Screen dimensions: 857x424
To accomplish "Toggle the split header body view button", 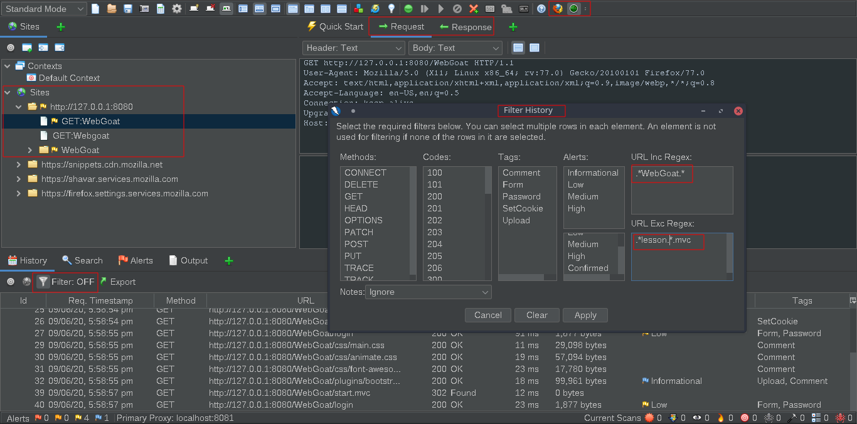I will (518, 48).
